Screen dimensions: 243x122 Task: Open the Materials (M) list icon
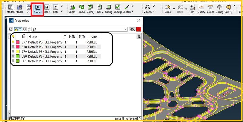pos(46,9)
